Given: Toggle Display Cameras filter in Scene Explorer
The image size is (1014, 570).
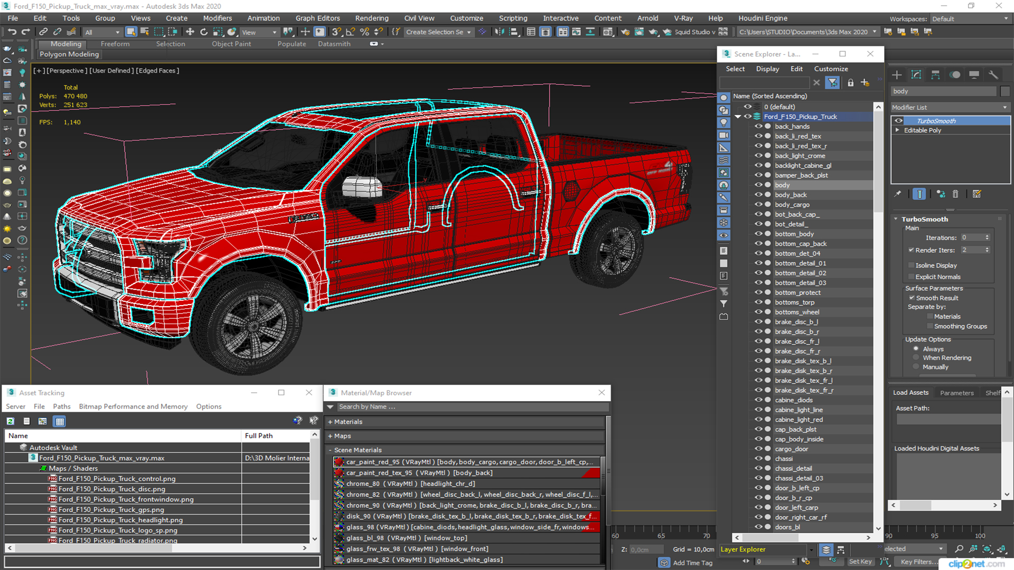Looking at the screenshot, I should [x=724, y=135].
